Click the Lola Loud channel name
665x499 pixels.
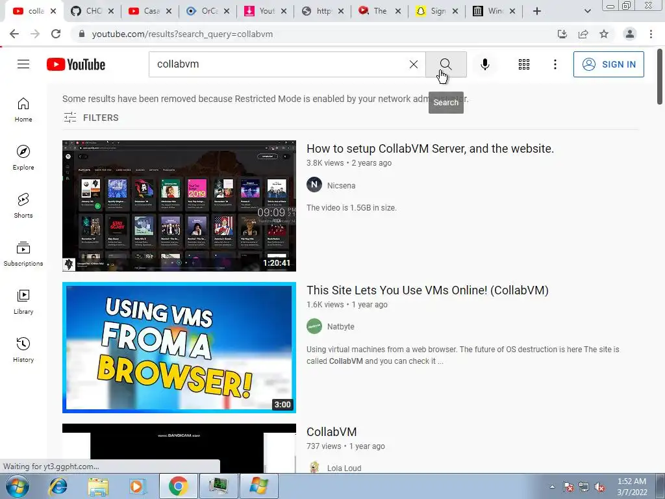344,468
